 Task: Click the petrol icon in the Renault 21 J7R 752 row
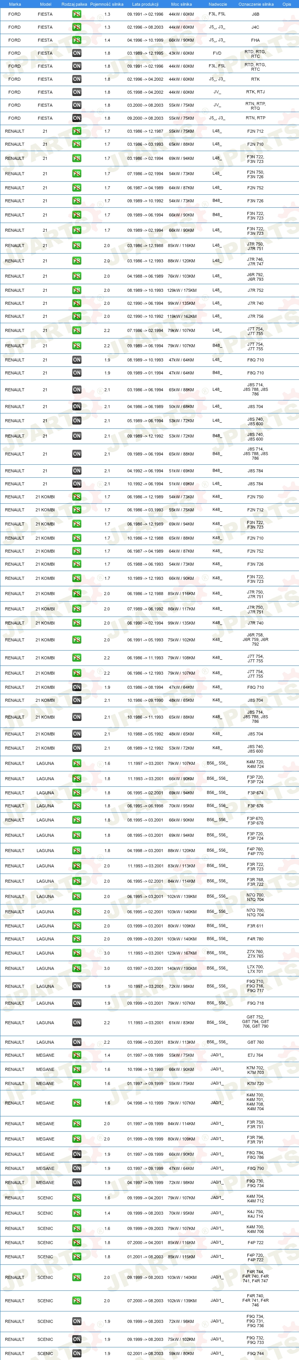click(76, 290)
